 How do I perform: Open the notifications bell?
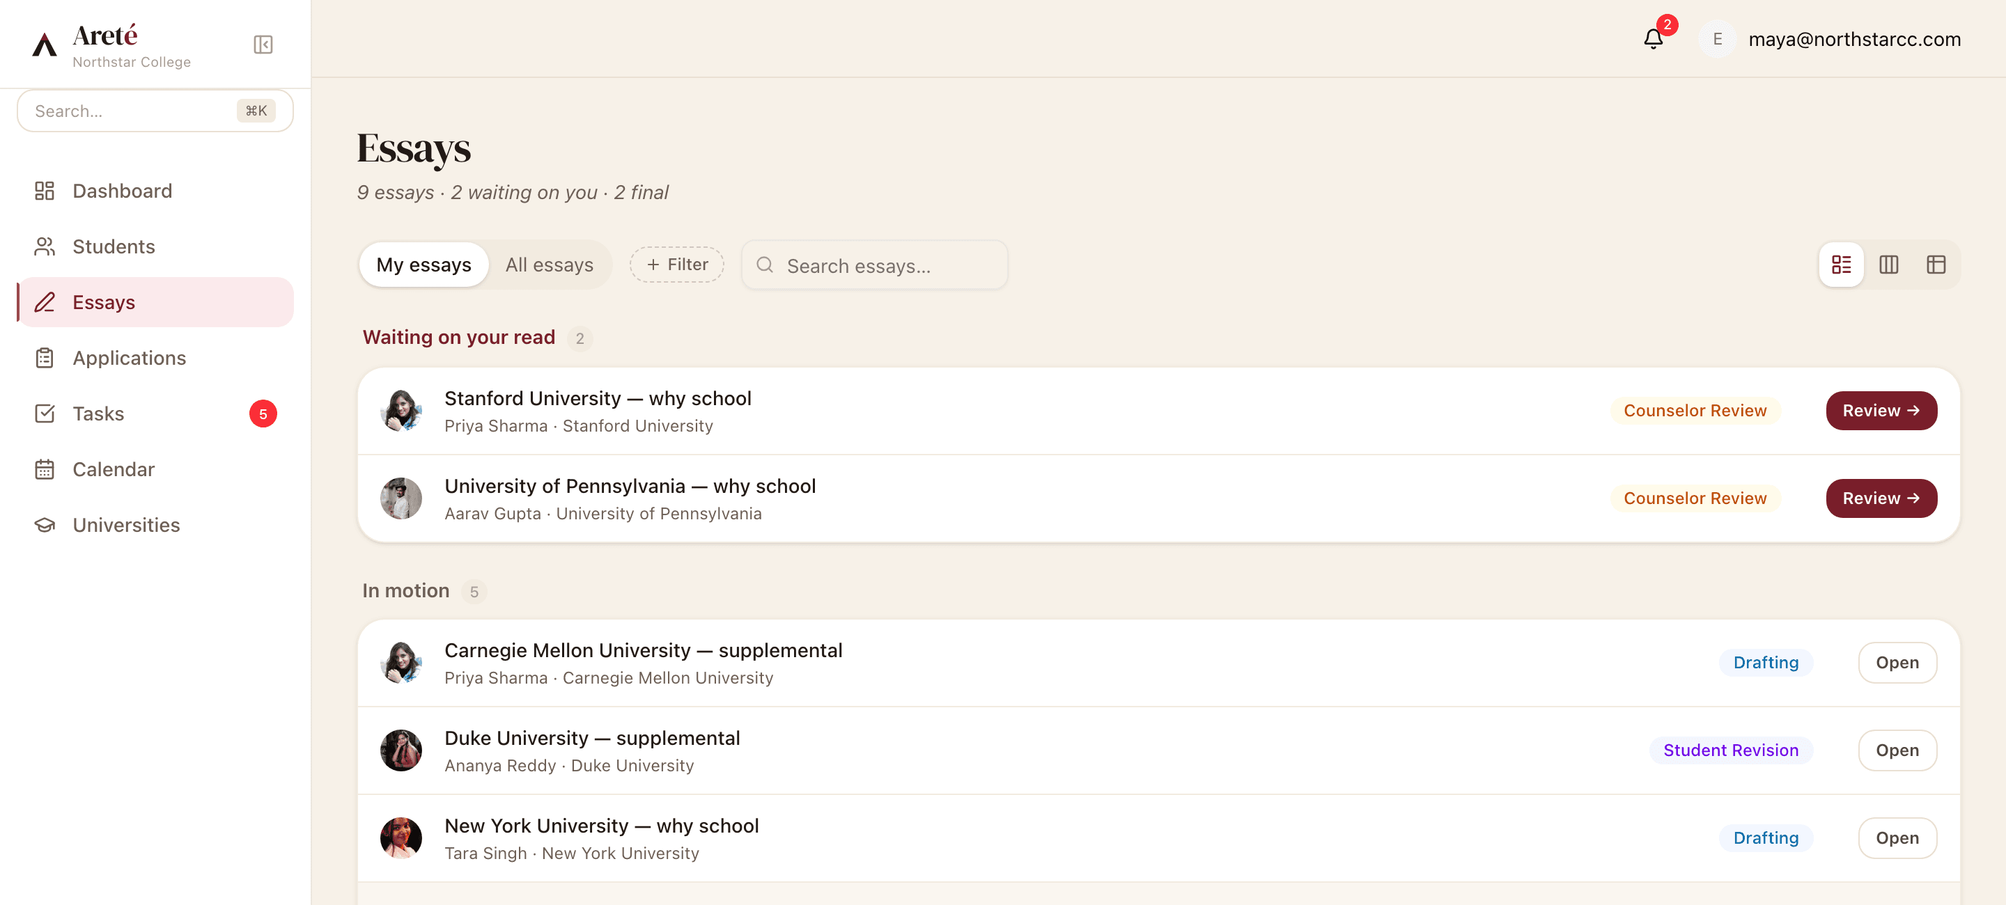pos(1654,39)
